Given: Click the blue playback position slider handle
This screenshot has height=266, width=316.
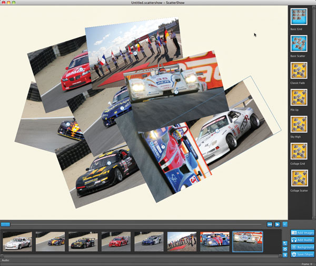Looking at the screenshot, I should click(x=5, y=224).
